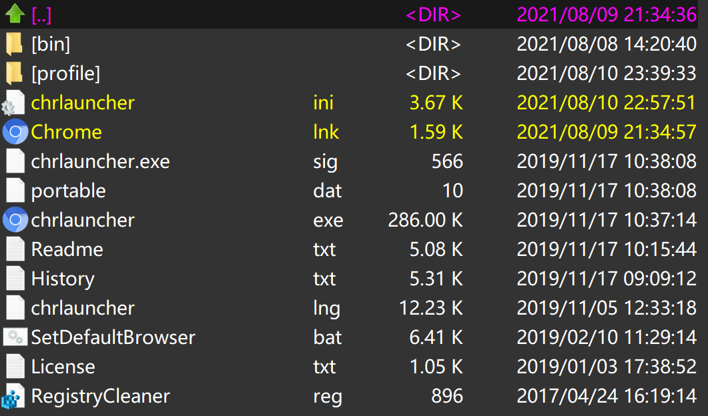Viewport: 708px width, 416px height.
Task: Select the License txt file name
Action: click(x=63, y=367)
